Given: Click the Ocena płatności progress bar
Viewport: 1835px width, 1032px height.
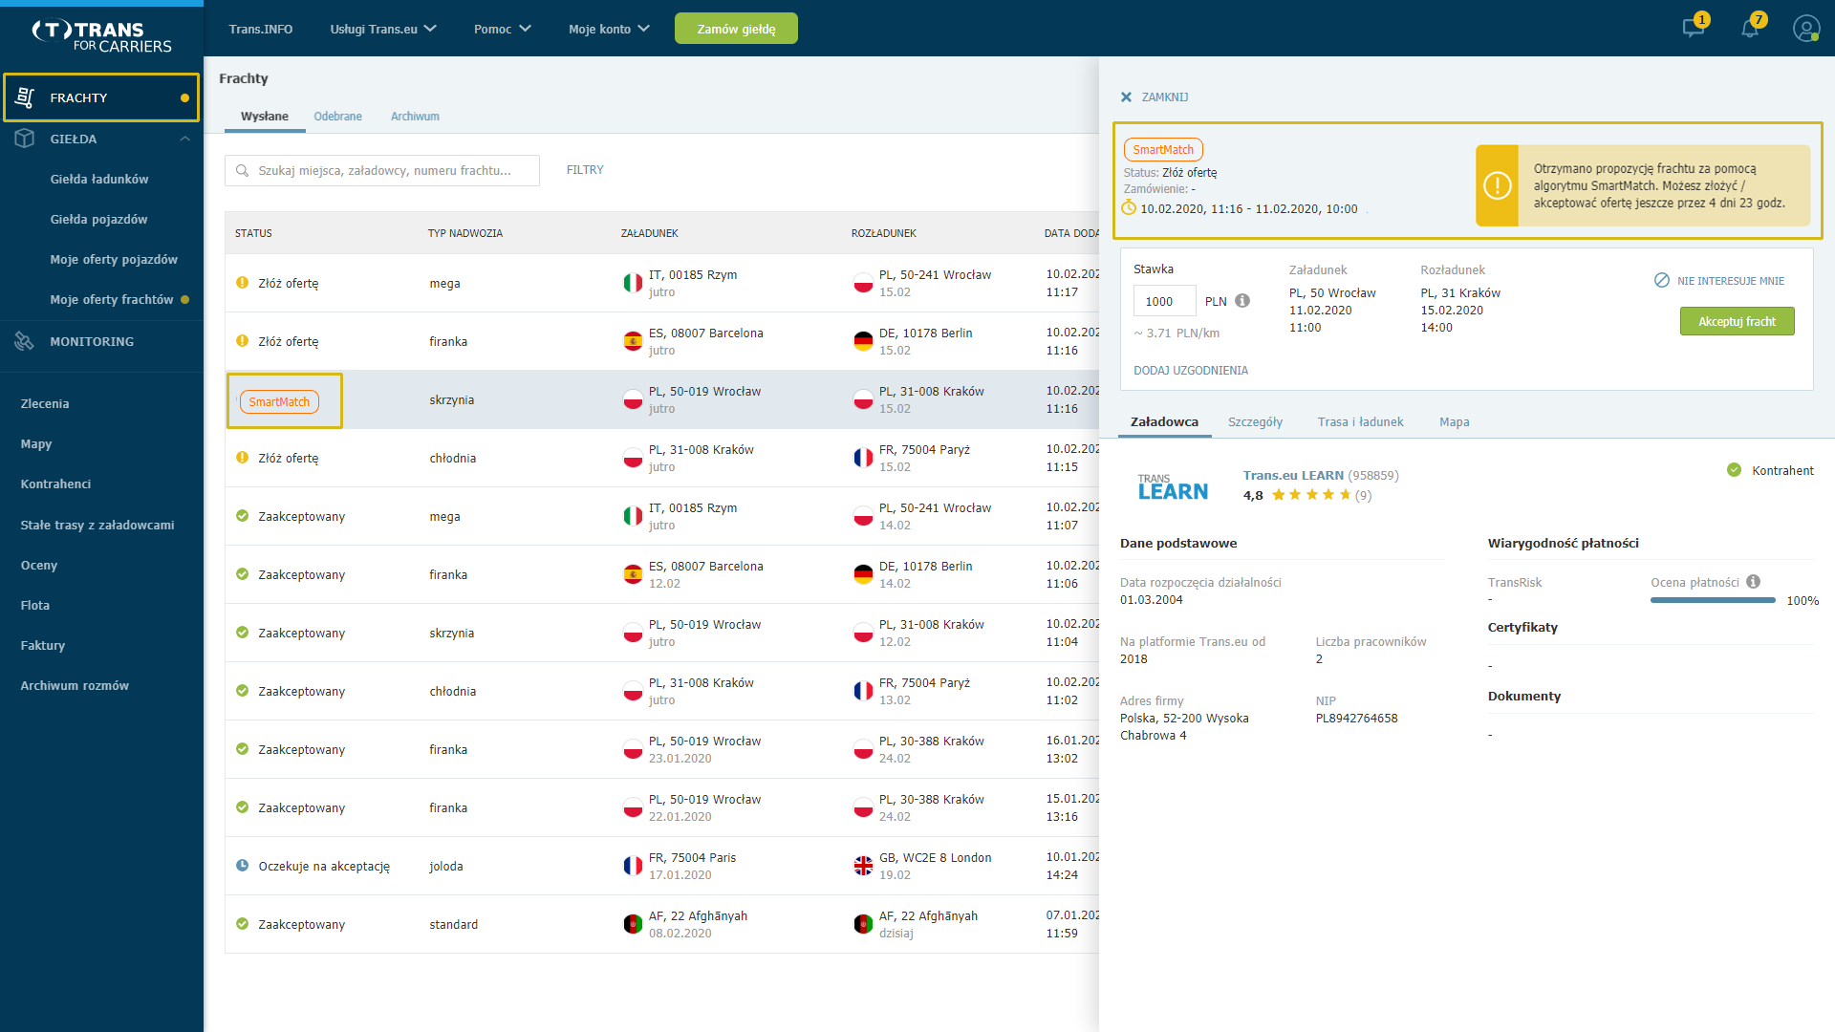Looking at the screenshot, I should pyautogui.click(x=1712, y=600).
